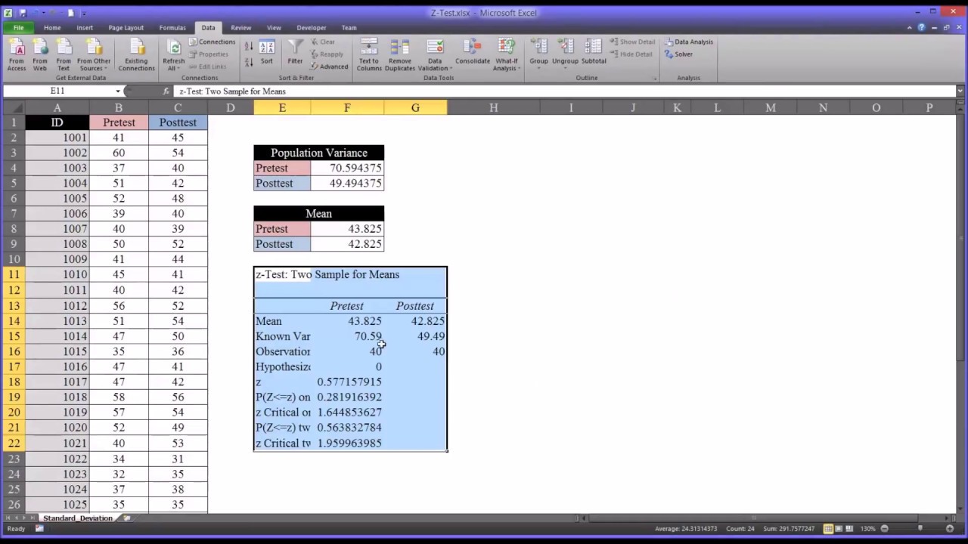Image resolution: width=968 pixels, height=544 pixels.
Task: Click the zoom out minus button
Action: [884, 529]
